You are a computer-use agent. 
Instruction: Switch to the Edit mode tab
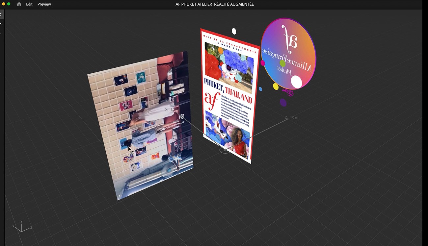(29, 4)
